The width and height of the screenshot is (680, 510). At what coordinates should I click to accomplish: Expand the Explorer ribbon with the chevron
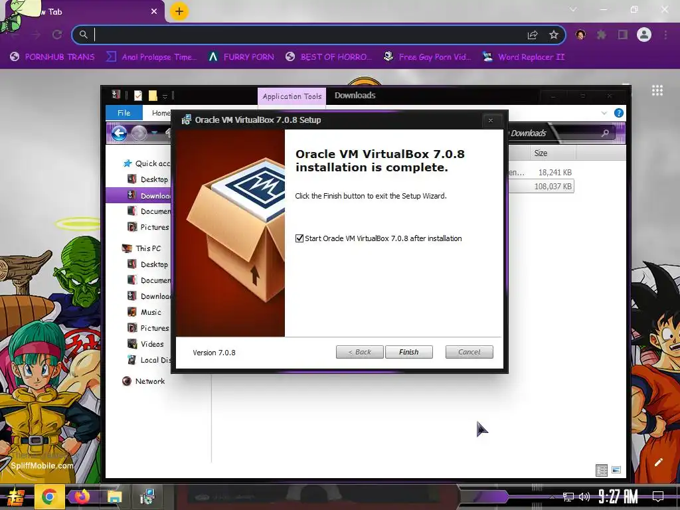[604, 113]
